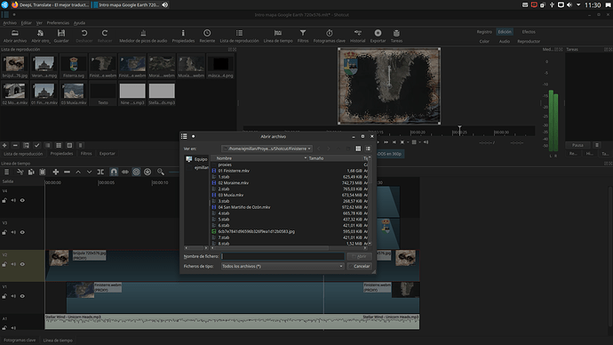Hide track V3 with eye icon
Screen dimensions: 613x345
click(x=22, y=232)
